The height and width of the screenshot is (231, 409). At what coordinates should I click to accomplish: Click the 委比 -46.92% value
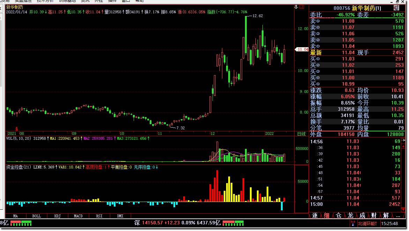click(x=345, y=15)
